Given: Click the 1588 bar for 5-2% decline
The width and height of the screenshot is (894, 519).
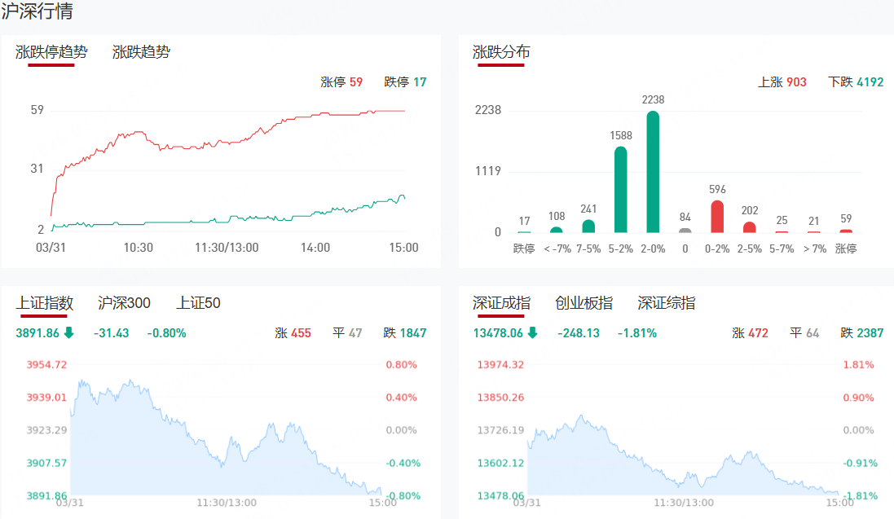Looking at the screenshot, I should pos(620,190).
